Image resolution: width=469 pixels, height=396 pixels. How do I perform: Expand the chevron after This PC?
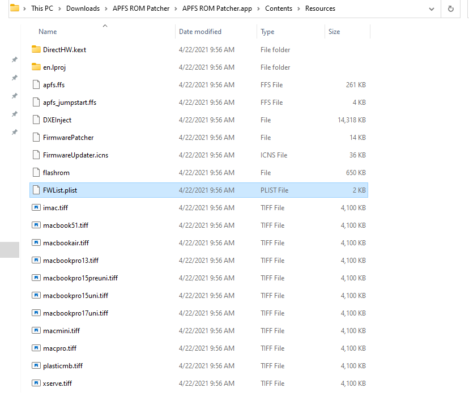pyautogui.click(x=59, y=8)
